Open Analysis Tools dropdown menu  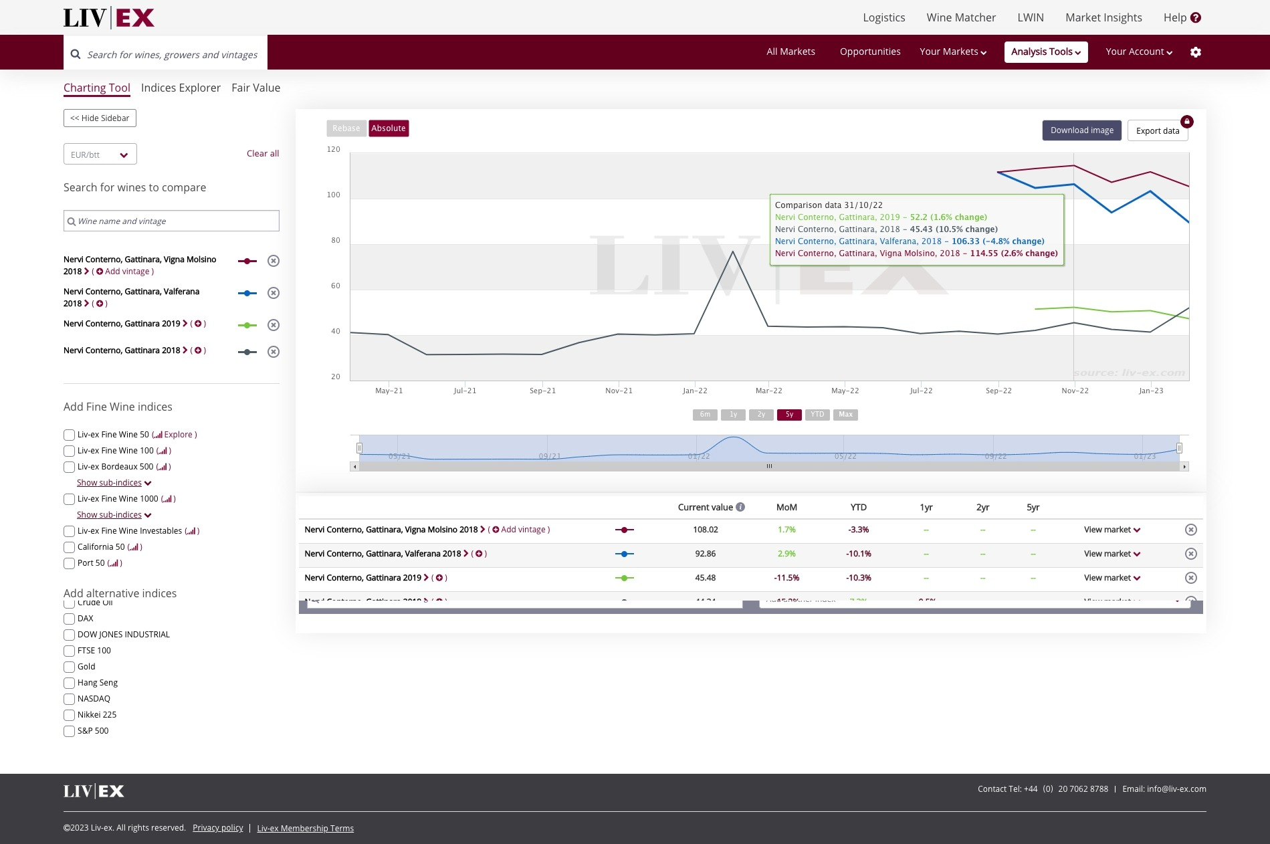(1046, 51)
